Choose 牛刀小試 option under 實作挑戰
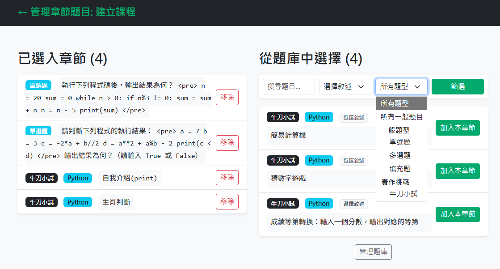 click(403, 194)
